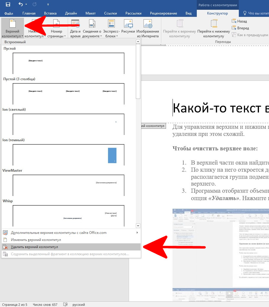The width and height of the screenshot is (269, 307).
Task: Click 'Число слов: 657' in status bar
Action: pos(45,304)
